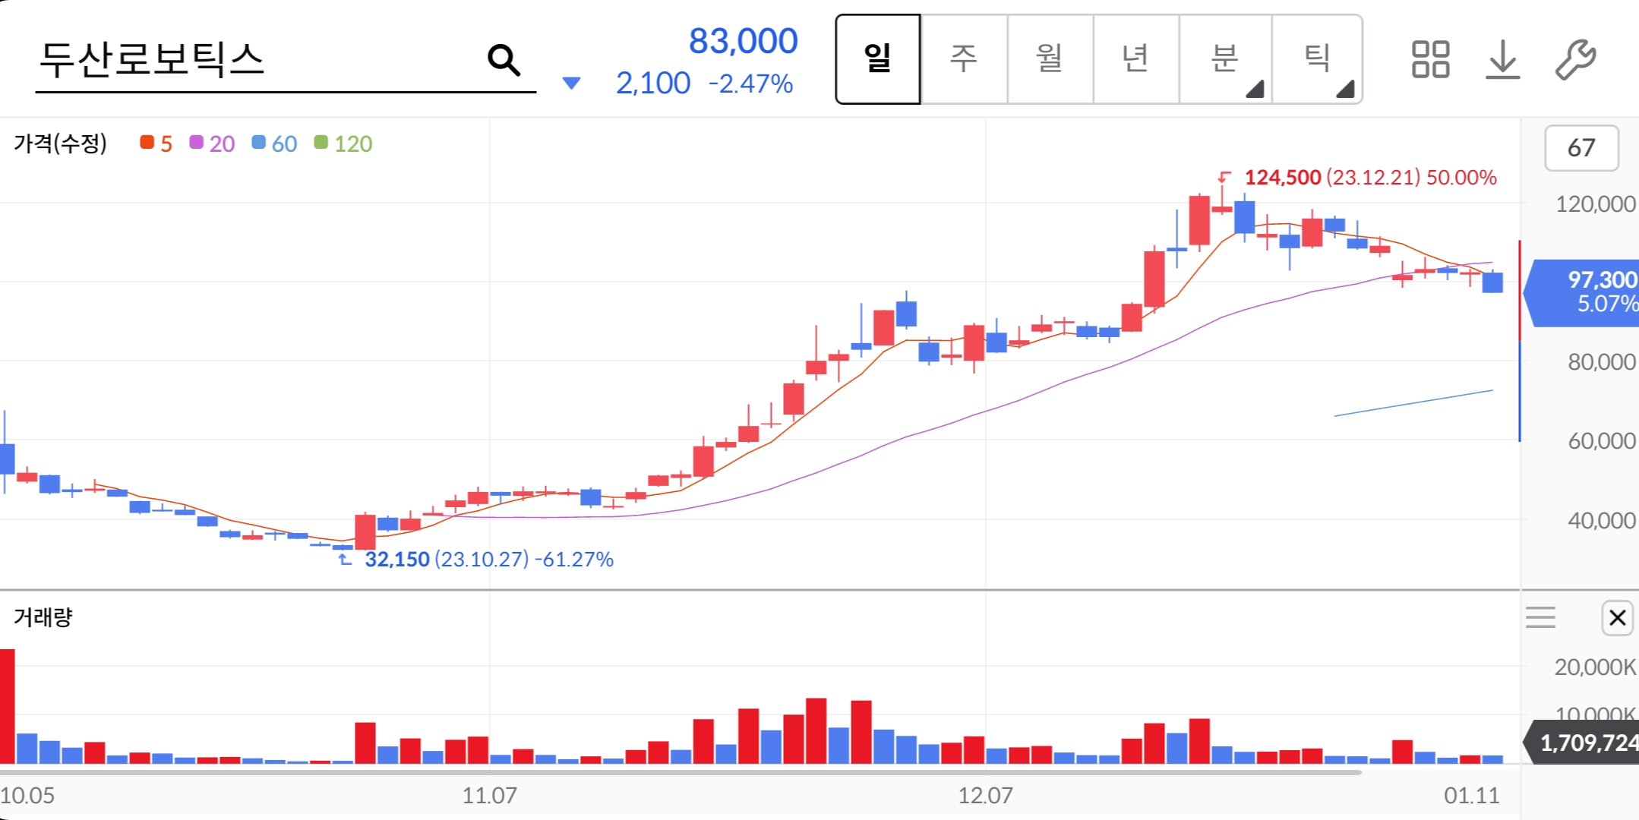The height and width of the screenshot is (820, 1639).
Task: Switch to the 주 (weekly) chart tab
Action: pyautogui.click(x=964, y=59)
